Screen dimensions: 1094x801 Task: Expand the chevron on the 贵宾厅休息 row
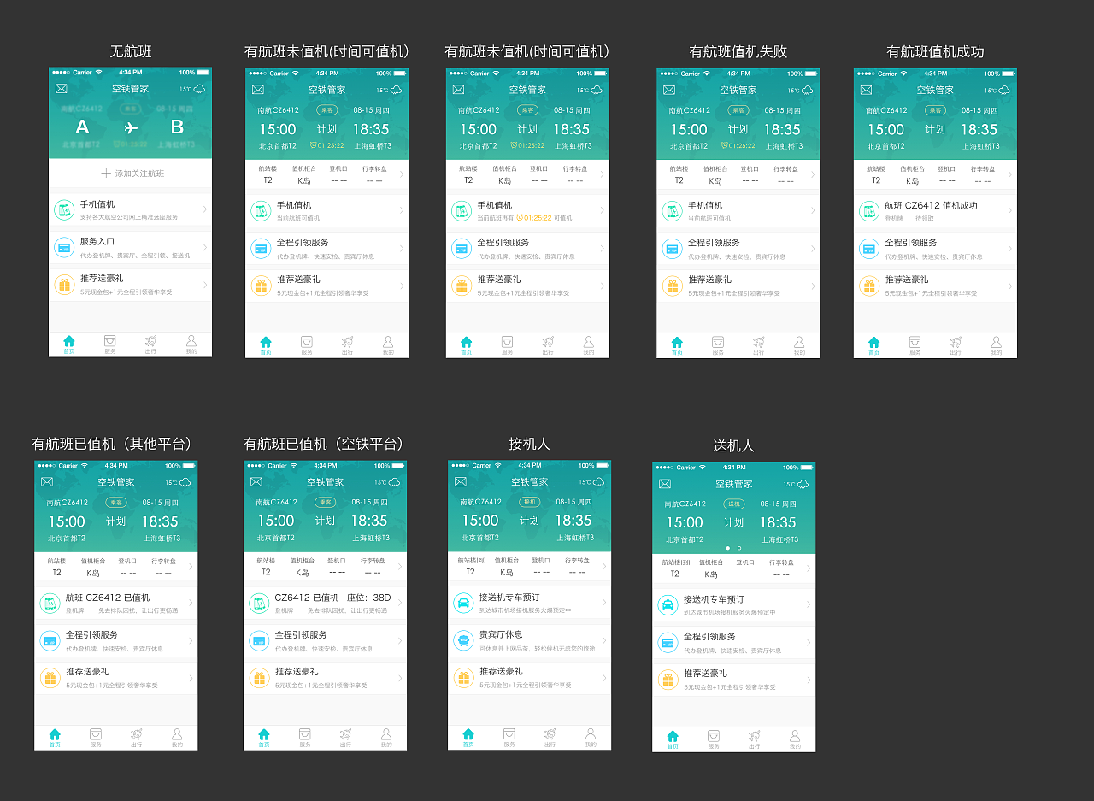tap(604, 640)
